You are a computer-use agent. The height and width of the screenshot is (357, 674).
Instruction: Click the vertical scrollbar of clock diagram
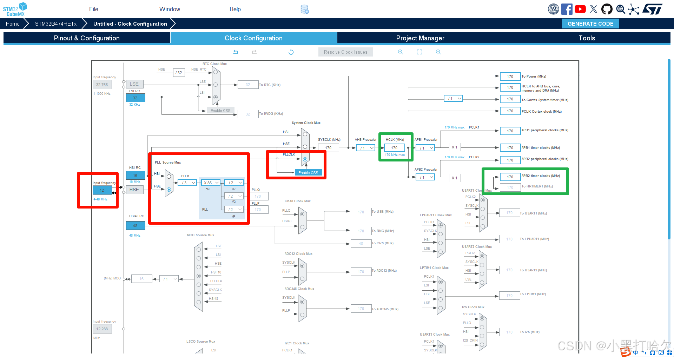coord(669,149)
